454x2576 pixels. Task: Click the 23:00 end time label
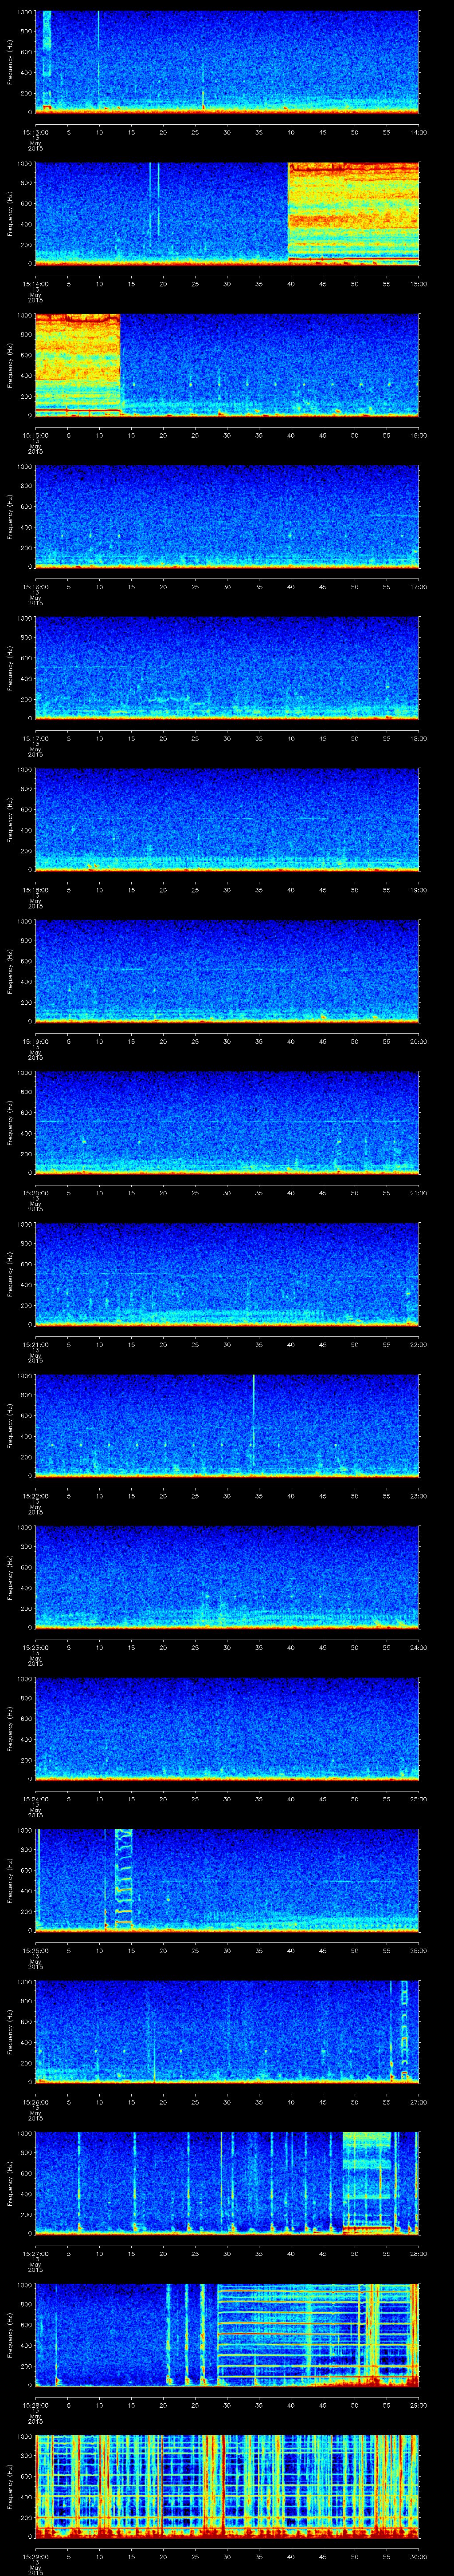418,1495
